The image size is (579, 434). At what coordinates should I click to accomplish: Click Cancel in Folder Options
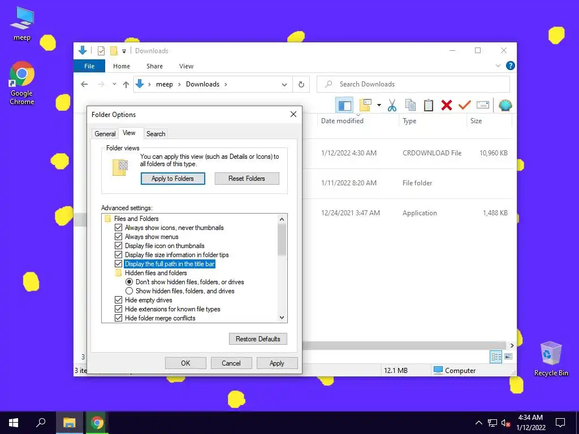tap(231, 363)
